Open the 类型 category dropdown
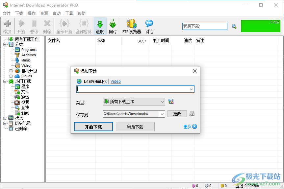Viewport: 284px width, 189px height. pyautogui.click(x=134, y=102)
